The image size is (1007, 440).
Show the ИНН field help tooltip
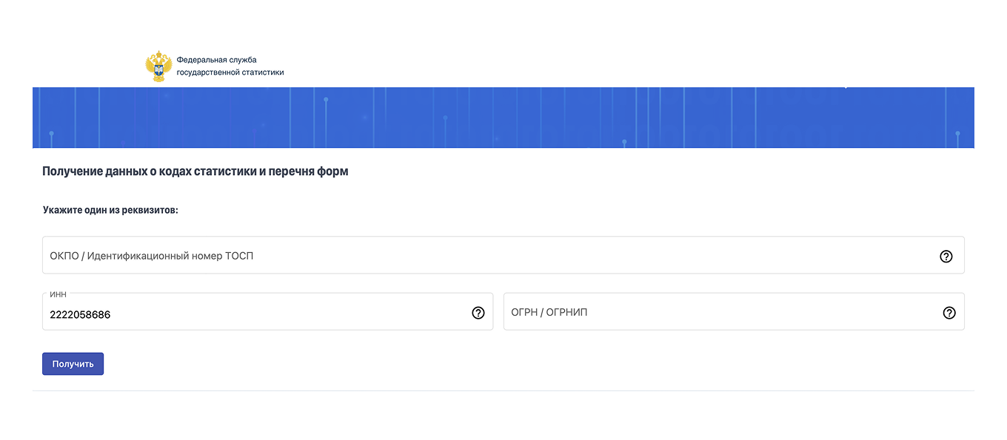pos(478,313)
